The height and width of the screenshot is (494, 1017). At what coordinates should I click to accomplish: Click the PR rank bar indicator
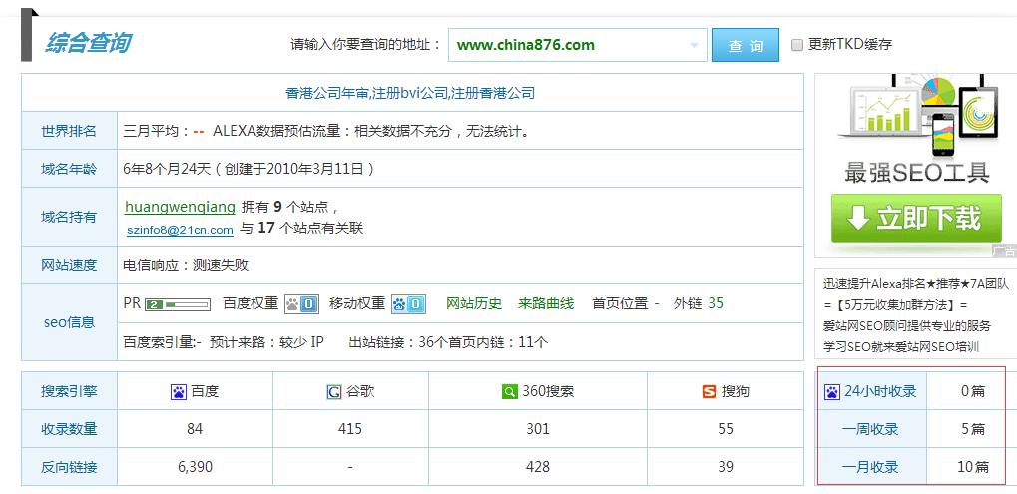178,304
